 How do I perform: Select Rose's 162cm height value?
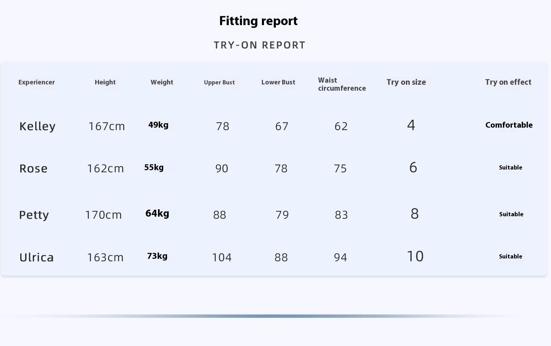[105, 168]
